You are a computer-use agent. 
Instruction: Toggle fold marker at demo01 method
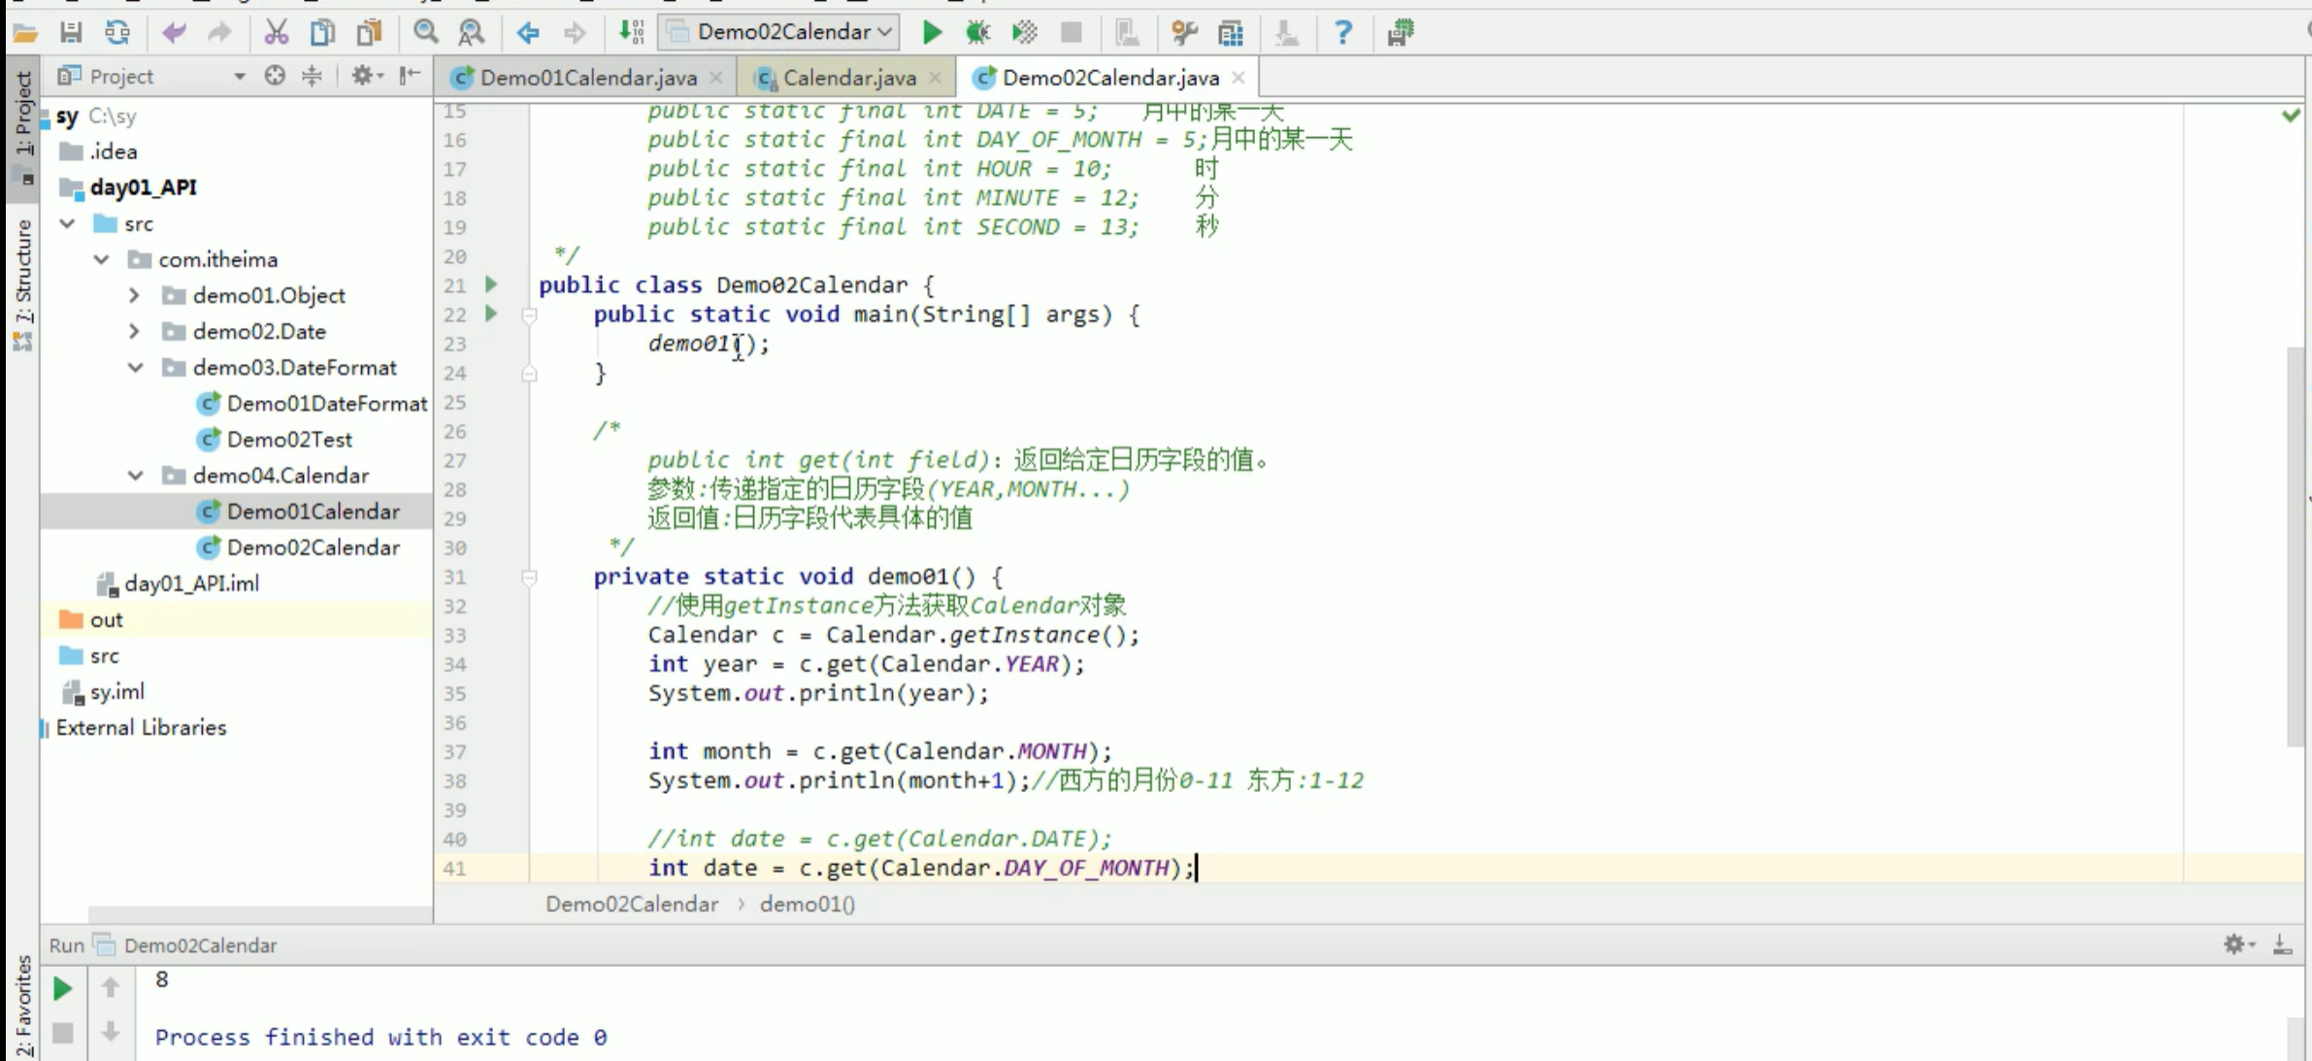pos(529,577)
